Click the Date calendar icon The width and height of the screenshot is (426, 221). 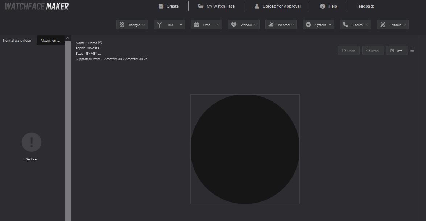click(x=197, y=25)
